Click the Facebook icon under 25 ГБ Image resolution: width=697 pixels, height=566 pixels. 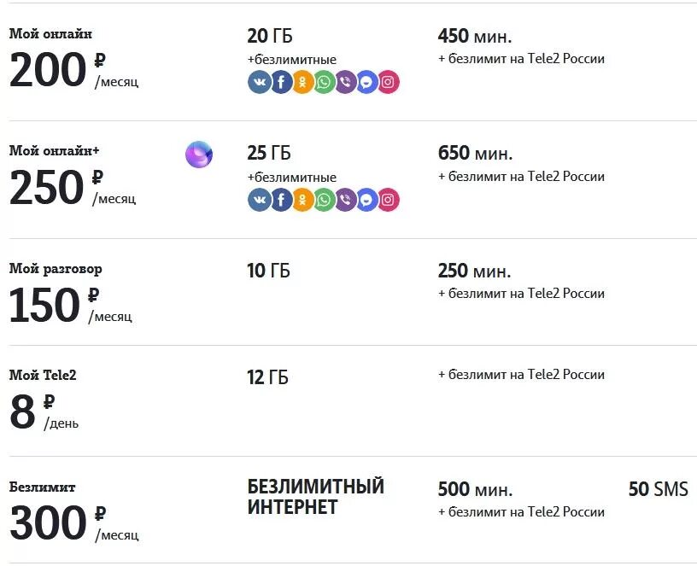tap(281, 200)
